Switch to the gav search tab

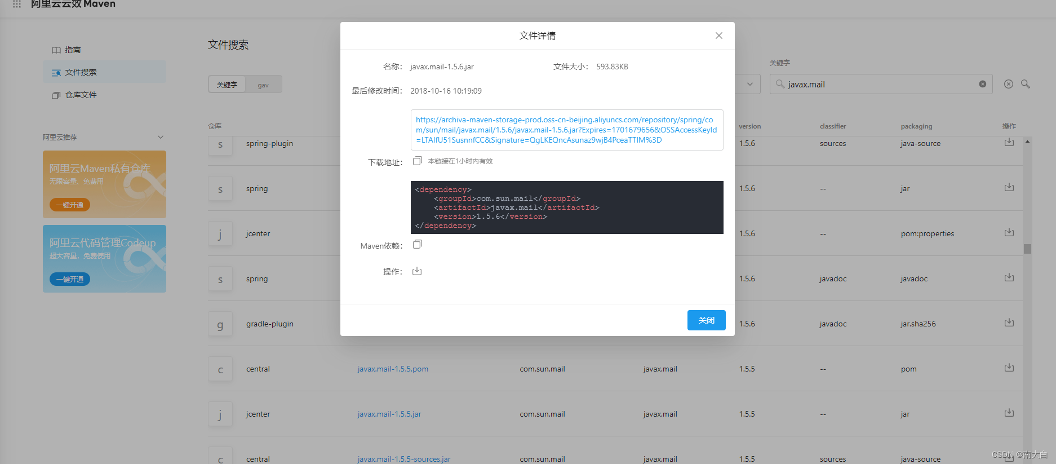click(x=263, y=85)
